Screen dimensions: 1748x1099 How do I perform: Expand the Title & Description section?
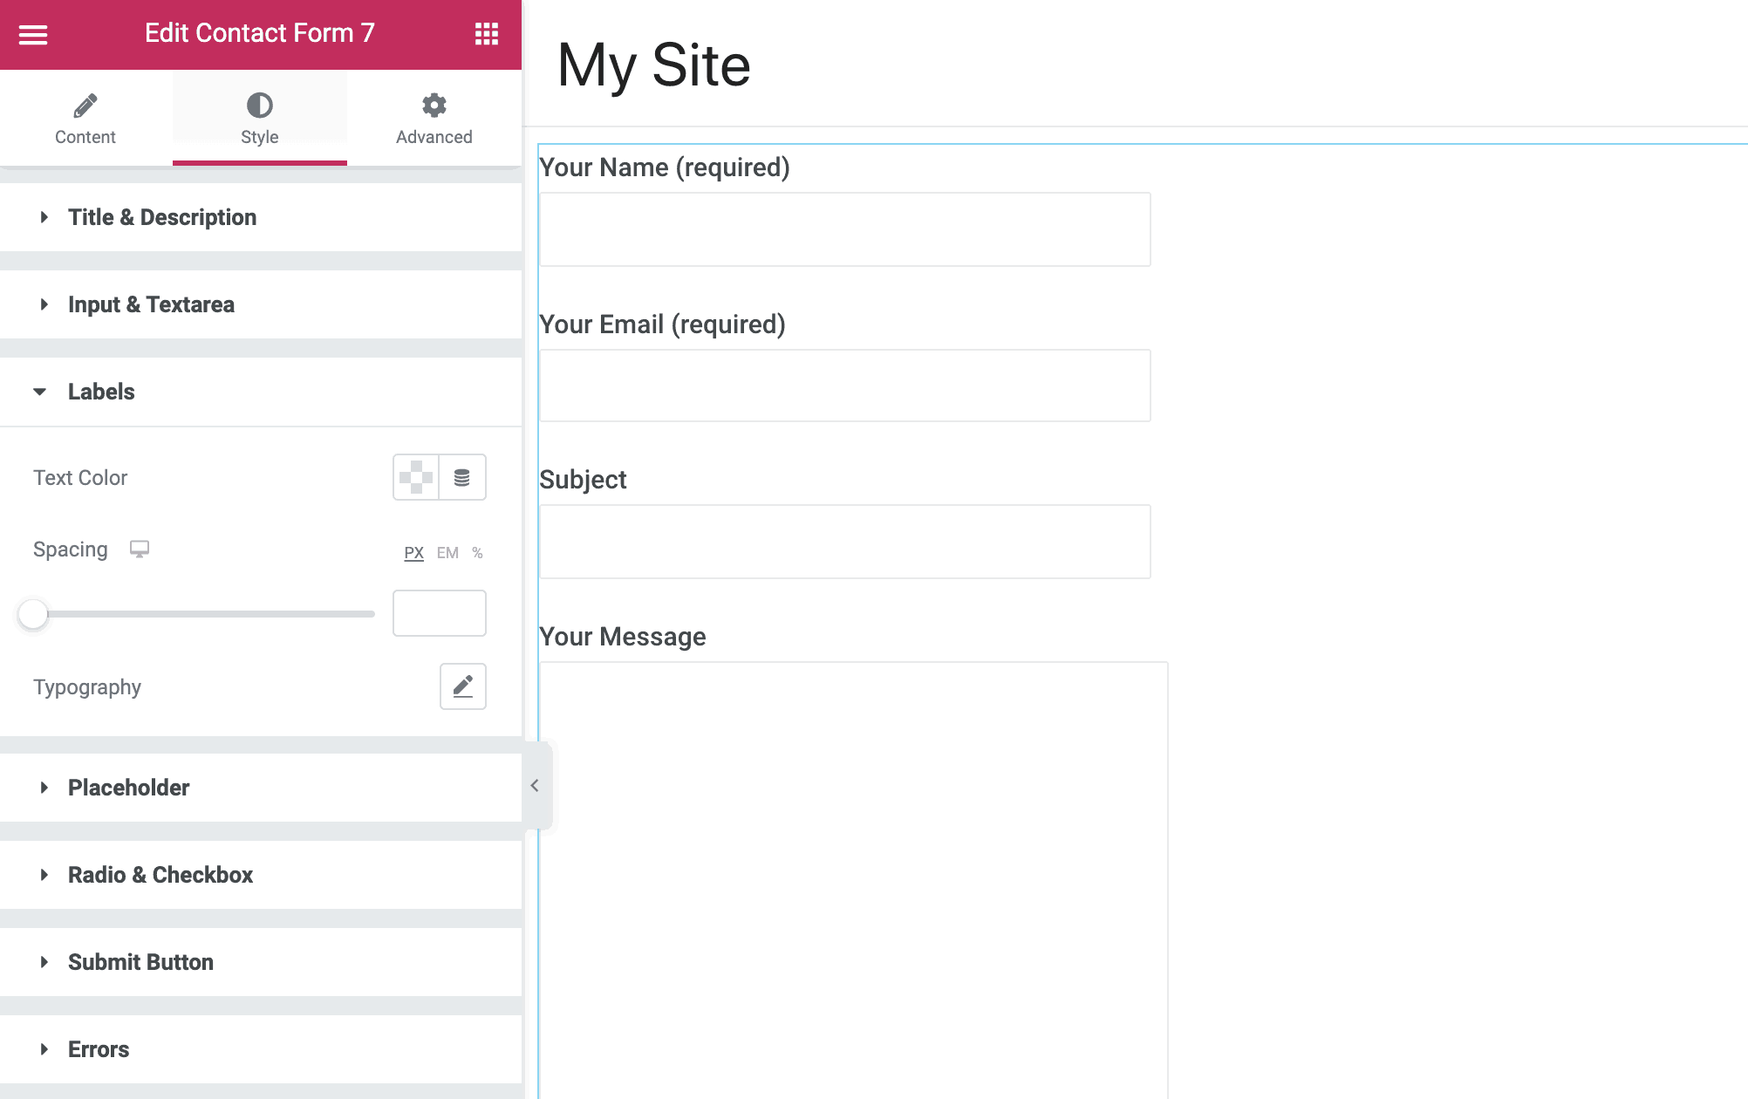[x=162, y=217]
